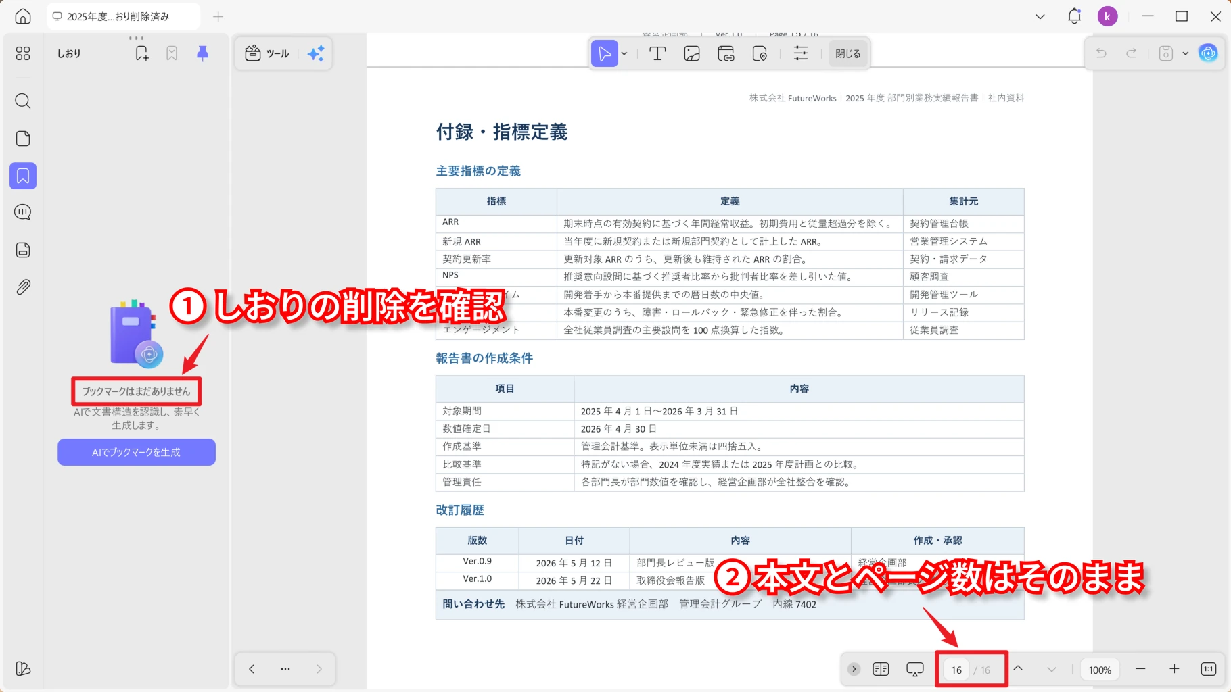
Task: Open the user account avatar k
Action: tap(1107, 16)
